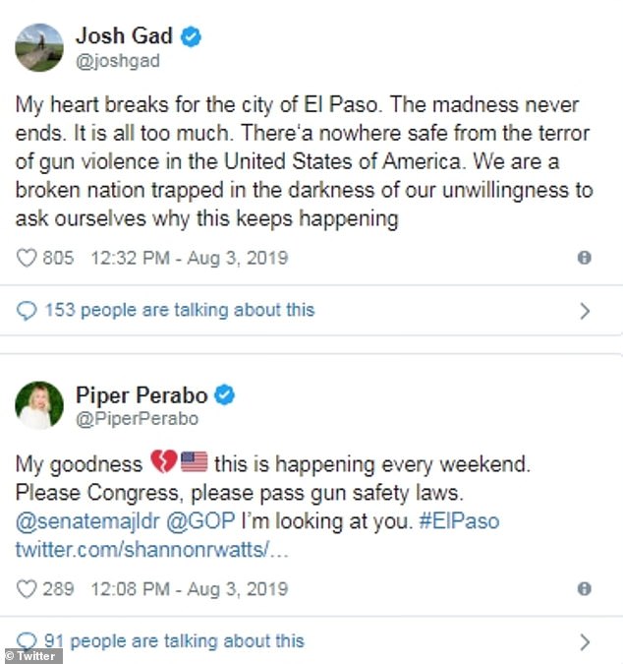Click the reply bubble icon beside 153 people
Image resolution: width=623 pixels, height=664 pixels.
pos(27,311)
